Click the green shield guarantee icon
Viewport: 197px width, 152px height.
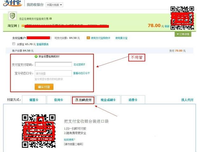(13, 16)
